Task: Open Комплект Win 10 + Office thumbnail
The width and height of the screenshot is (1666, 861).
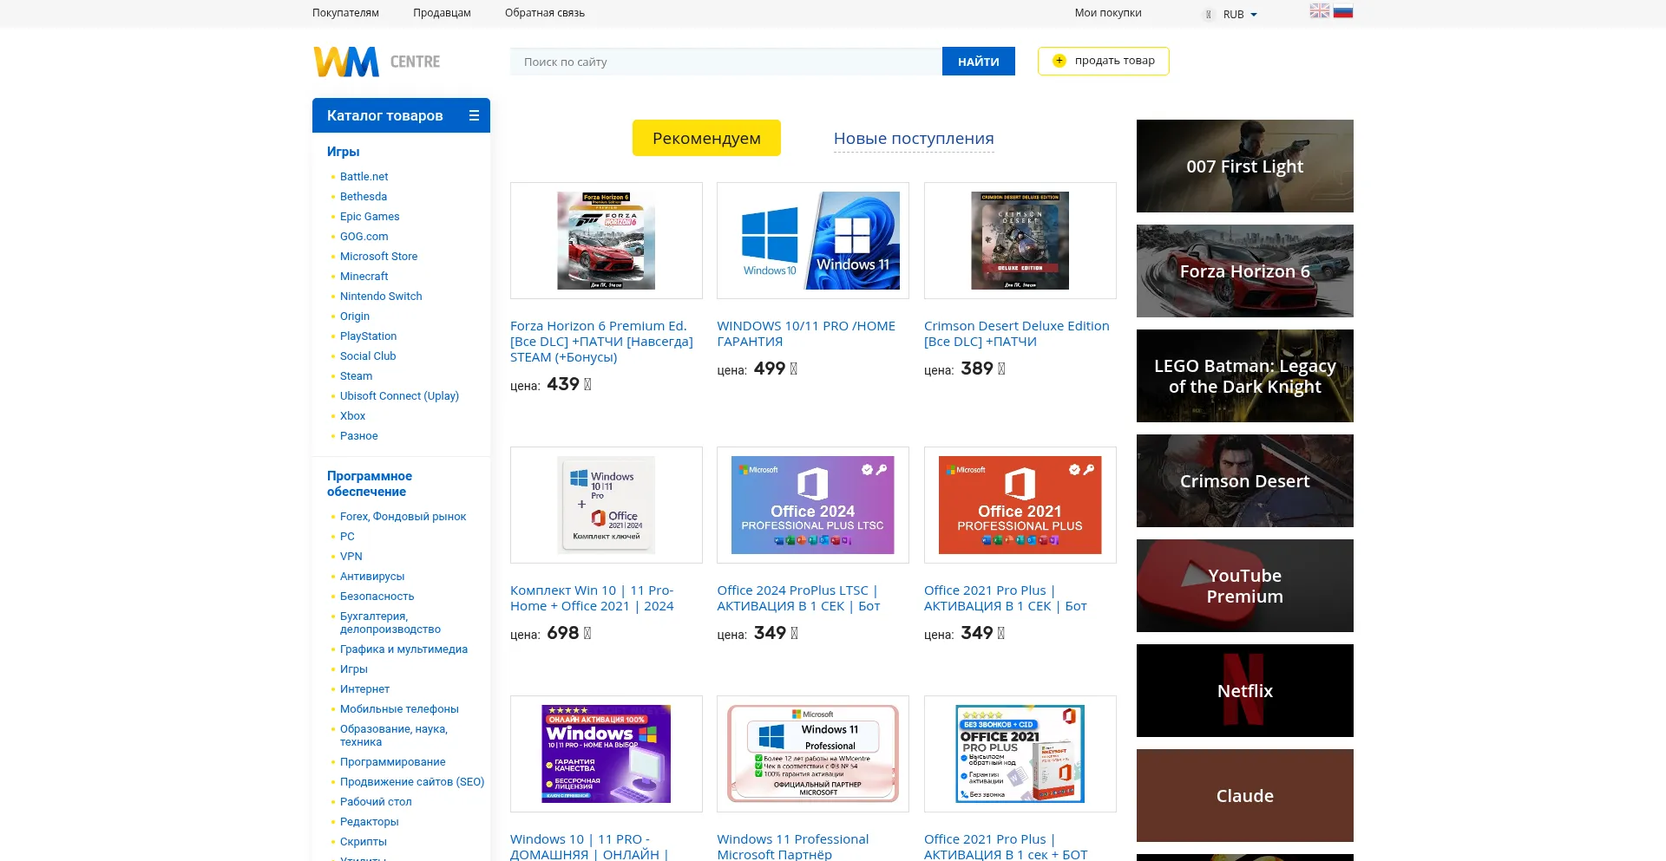Action: (607, 505)
